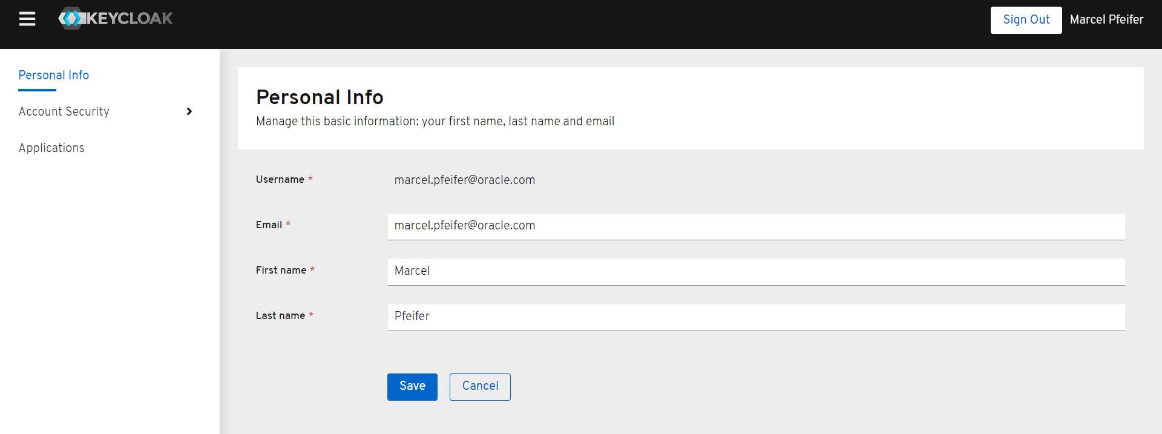Click into the First name field
1162x434 pixels.
pos(756,271)
